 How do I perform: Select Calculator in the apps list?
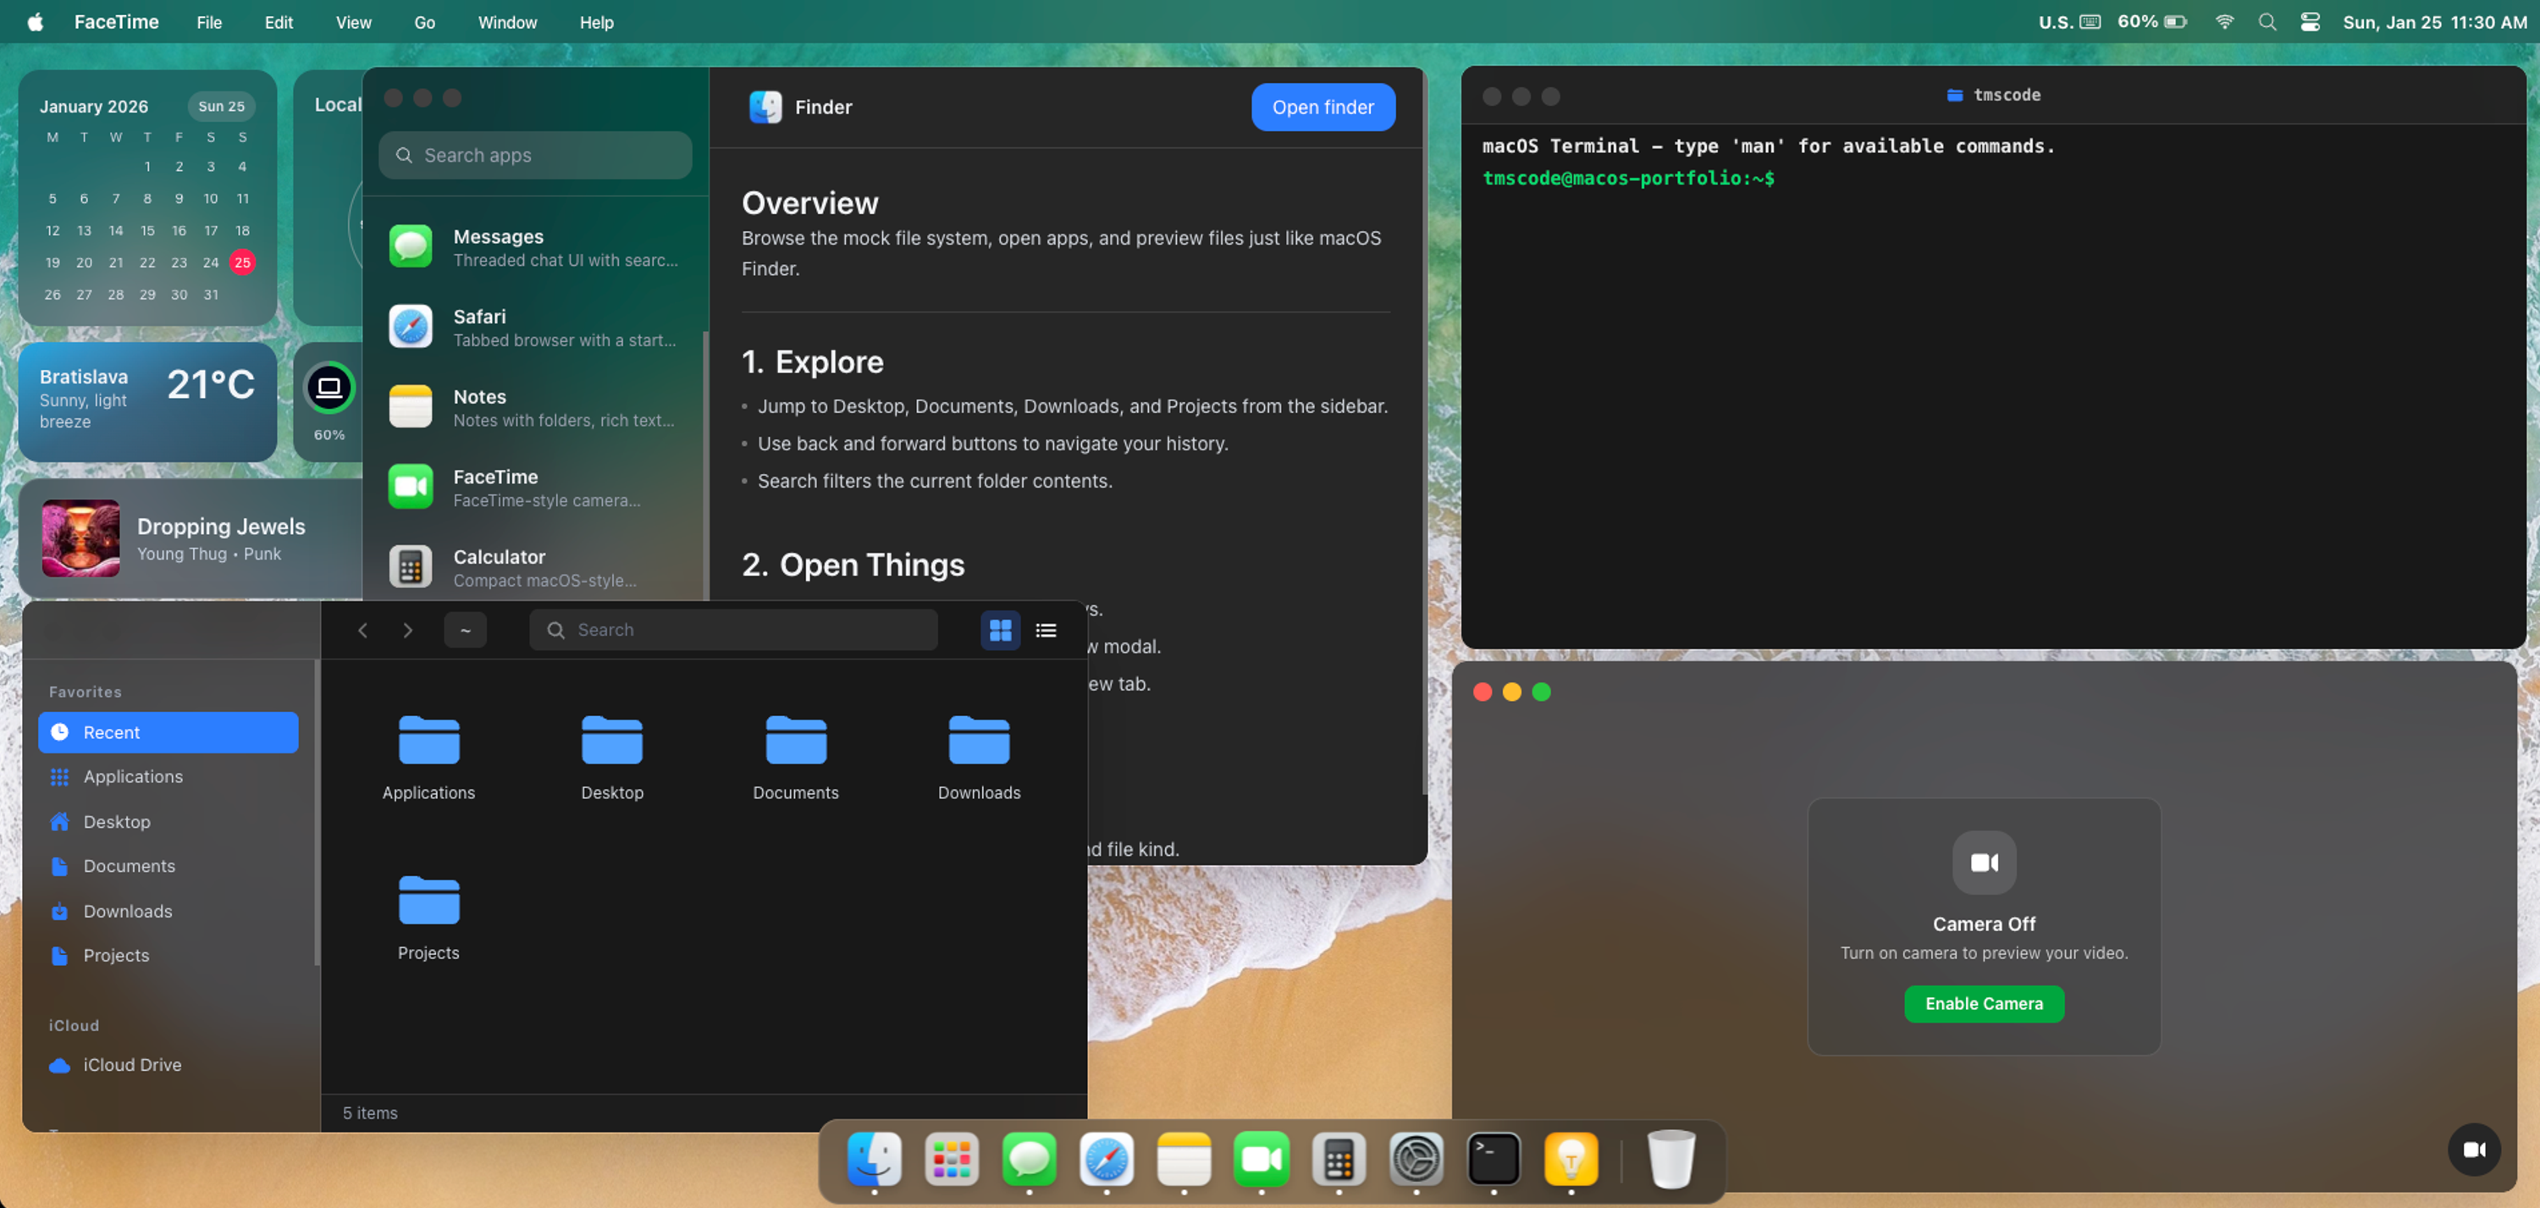pos(535,567)
